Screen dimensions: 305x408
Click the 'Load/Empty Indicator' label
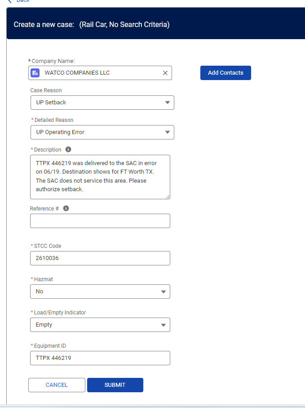tap(60, 313)
